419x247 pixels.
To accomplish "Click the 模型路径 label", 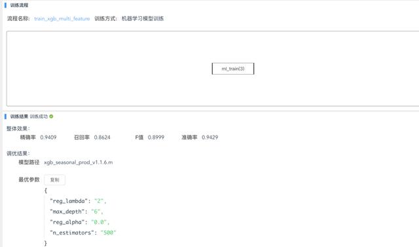I will tap(29, 162).
